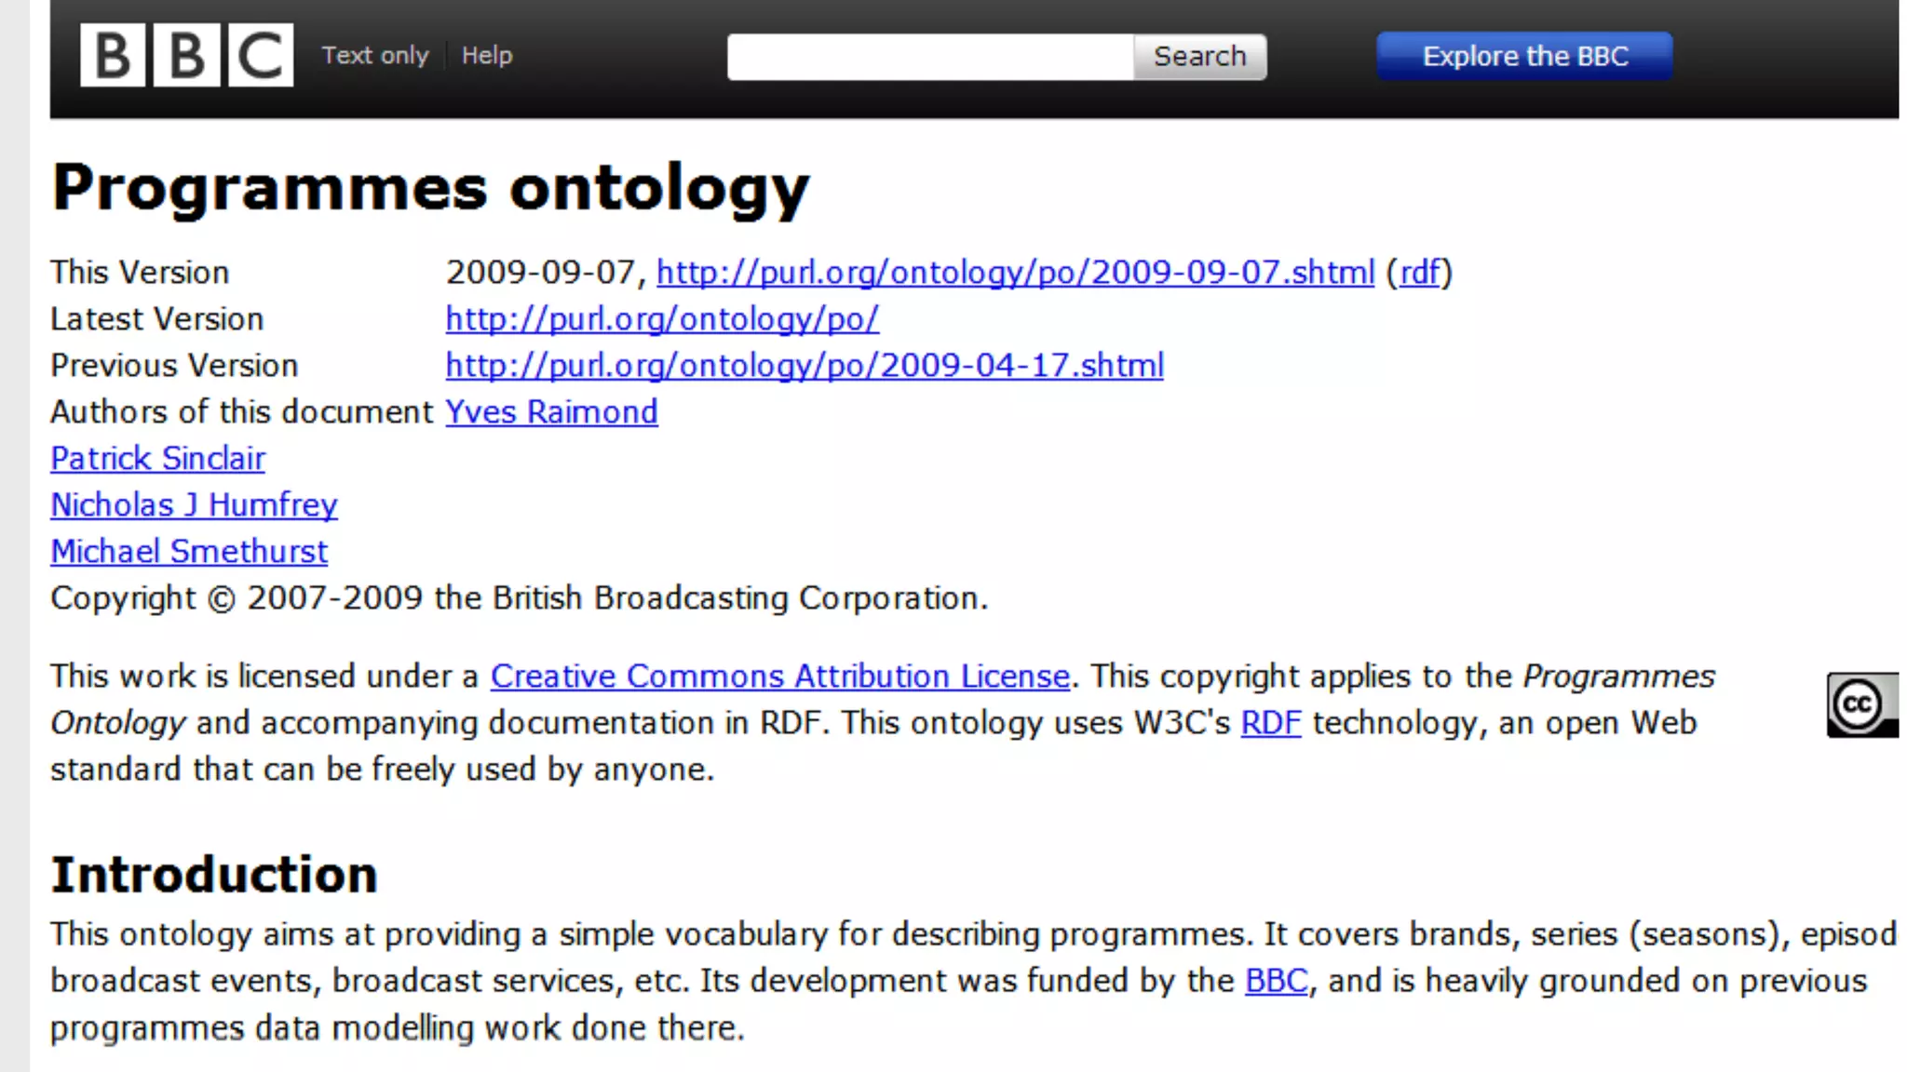Open Patrick Sinclair's author link
1907x1072 pixels.
coord(157,459)
